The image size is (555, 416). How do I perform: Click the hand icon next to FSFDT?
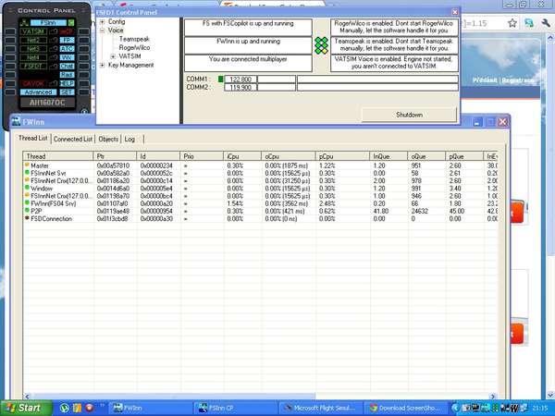pos(53,67)
